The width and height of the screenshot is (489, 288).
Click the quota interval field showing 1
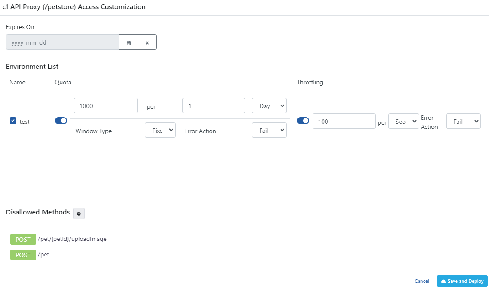pos(213,106)
